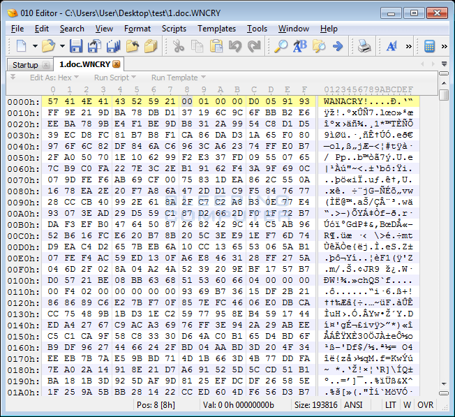This screenshot has width=455, height=417.
Task: Click the Replace icon in toolbar
Action: click(x=300, y=46)
